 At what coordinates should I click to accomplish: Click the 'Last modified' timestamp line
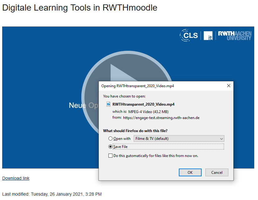[52, 194]
